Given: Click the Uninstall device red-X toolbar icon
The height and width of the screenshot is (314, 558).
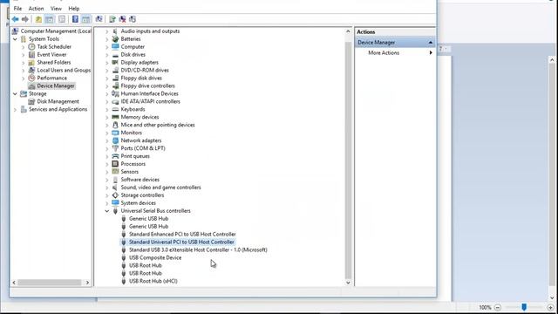Looking at the screenshot, I should click(x=122, y=19).
